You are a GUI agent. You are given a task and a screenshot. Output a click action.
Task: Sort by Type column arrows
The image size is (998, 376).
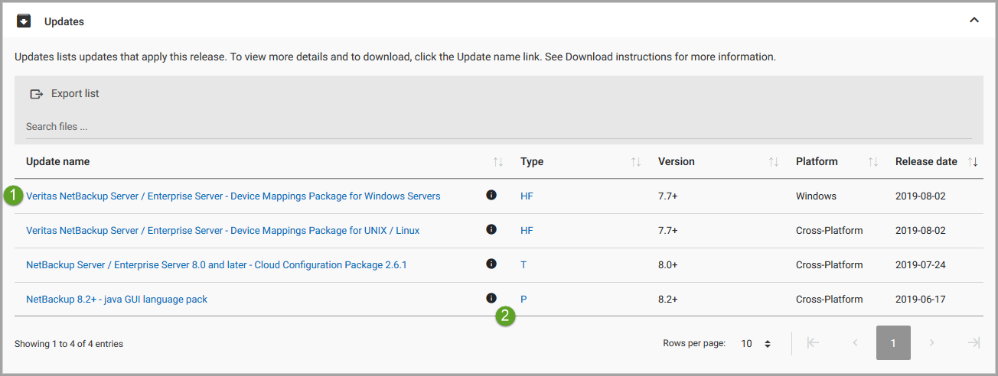tap(636, 162)
